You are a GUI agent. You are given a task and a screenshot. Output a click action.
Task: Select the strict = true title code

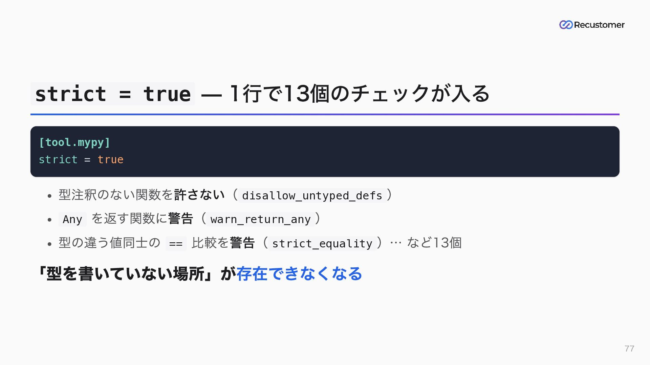click(113, 94)
